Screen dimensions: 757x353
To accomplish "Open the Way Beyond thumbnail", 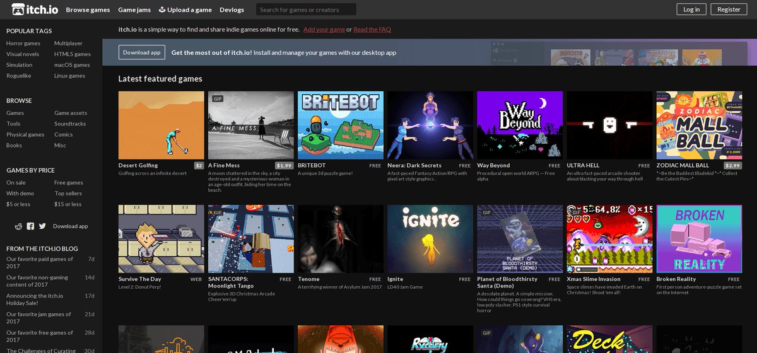I will coord(520,125).
